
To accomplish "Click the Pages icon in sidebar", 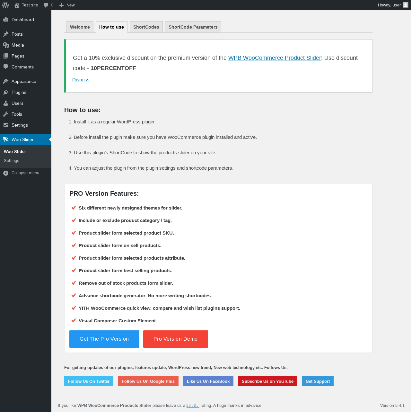I will [6, 56].
